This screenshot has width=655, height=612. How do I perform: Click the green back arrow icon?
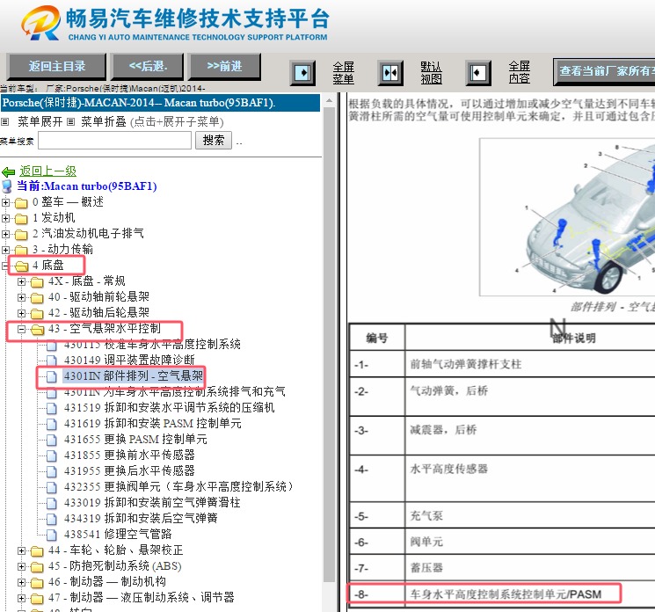pos(9,171)
